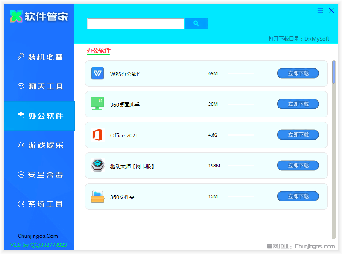Switch to the 聊天工具 category
342x254 pixels.
[x=39, y=86]
